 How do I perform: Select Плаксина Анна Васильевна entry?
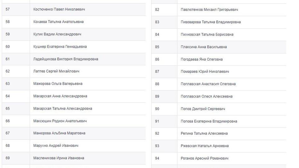(x=204, y=47)
